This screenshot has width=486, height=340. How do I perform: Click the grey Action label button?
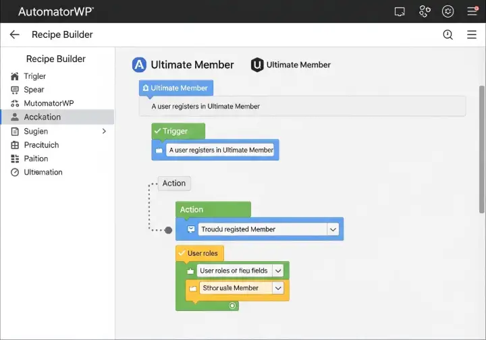click(174, 183)
